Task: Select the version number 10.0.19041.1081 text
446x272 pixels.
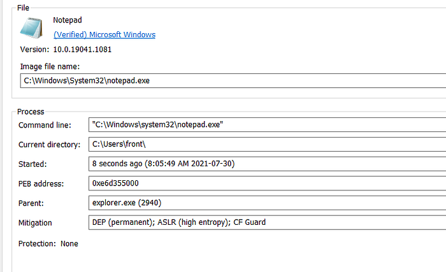Action: (x=82, y=50)
